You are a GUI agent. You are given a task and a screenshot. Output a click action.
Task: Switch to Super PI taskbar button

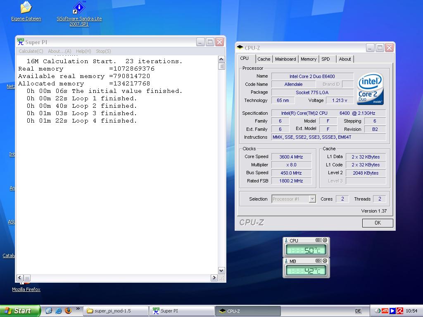182,311
